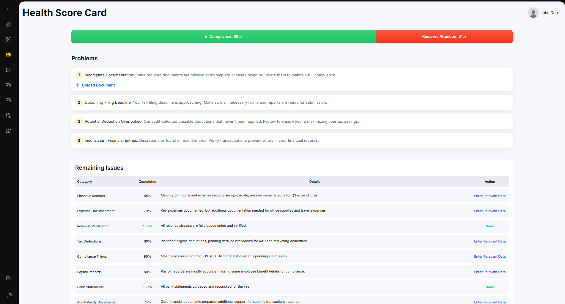Click the green In Compliance 69% bar
Screen dimensions: 565x304
(224, 37)
